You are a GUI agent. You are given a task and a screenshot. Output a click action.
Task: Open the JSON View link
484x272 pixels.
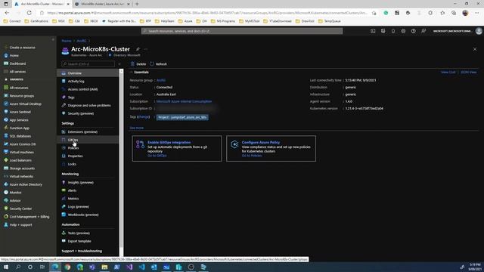469,73
